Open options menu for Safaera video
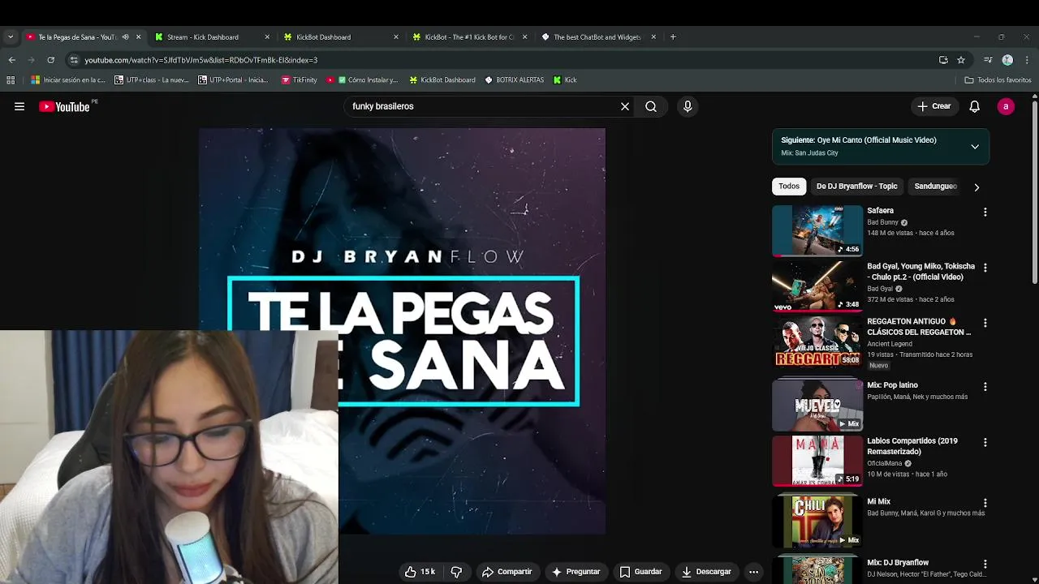Image resolution: width=1039 pixels, height=584 pixels. coord(985,212)
